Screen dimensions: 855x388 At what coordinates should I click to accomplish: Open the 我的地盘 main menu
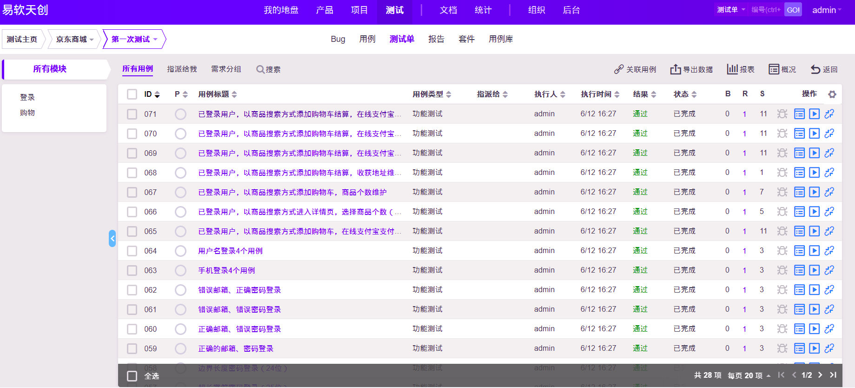[281, 10]
